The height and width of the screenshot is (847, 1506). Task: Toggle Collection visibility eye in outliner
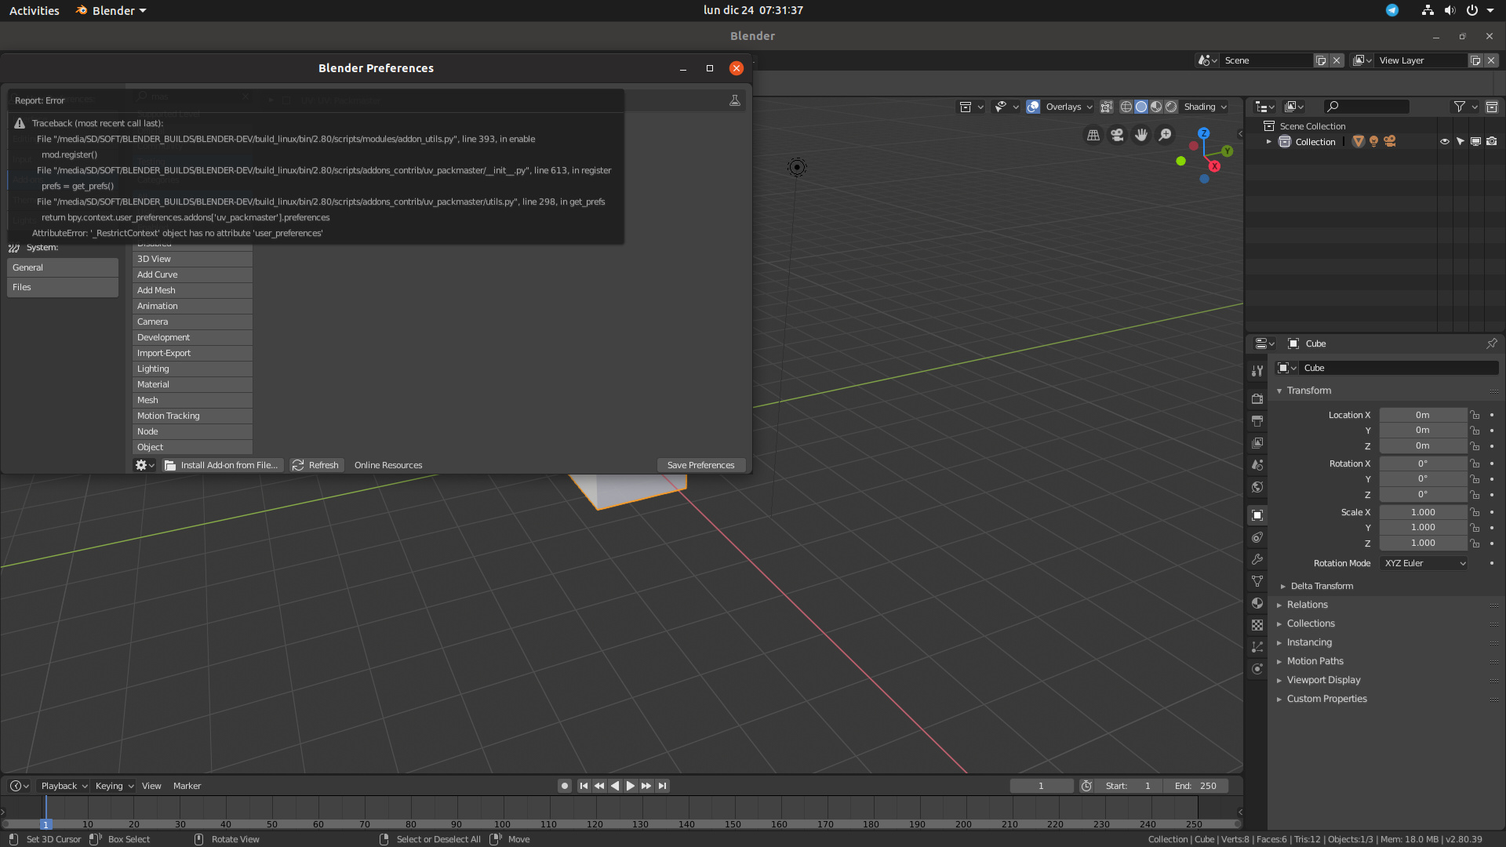[x=1444, y=142]
